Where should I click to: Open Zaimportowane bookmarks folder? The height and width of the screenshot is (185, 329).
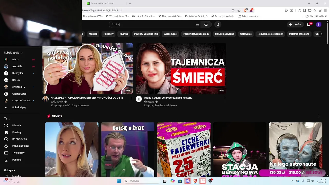tap(249, 16)
